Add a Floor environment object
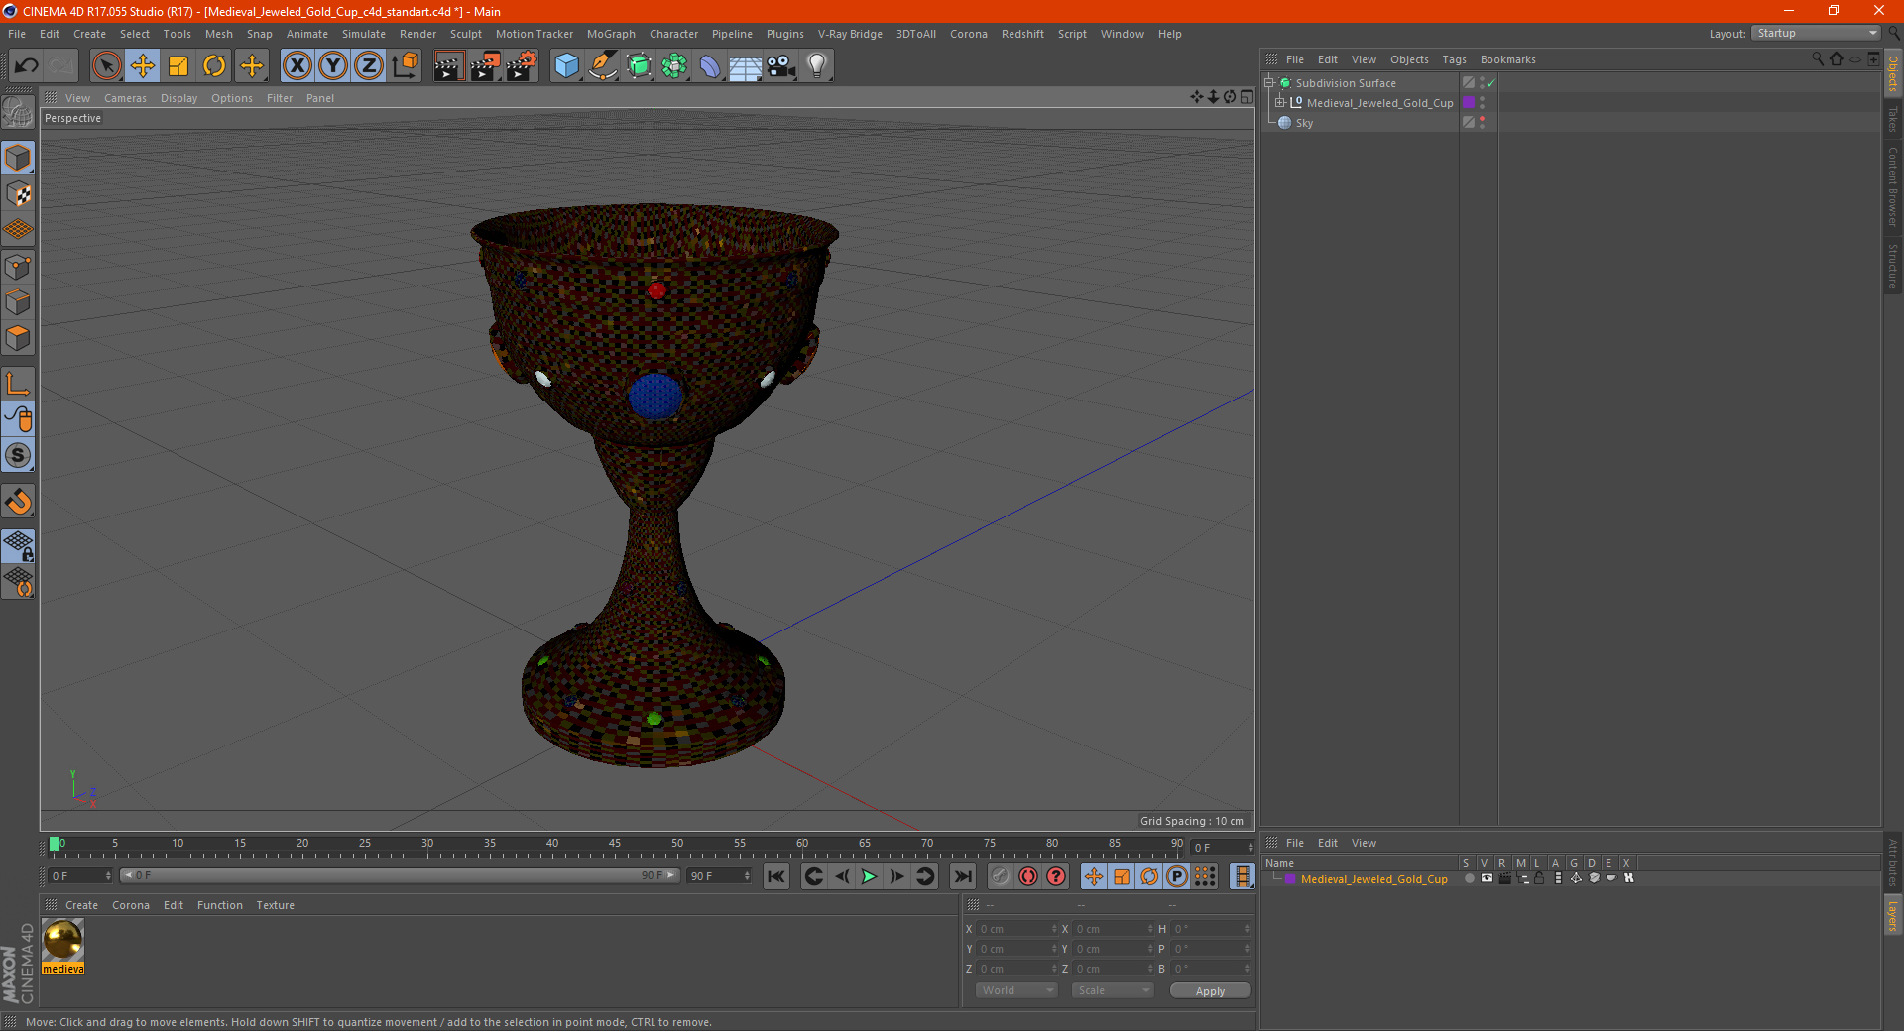This screenshot has height=1031, width=1904. click(x=746, y=66)
